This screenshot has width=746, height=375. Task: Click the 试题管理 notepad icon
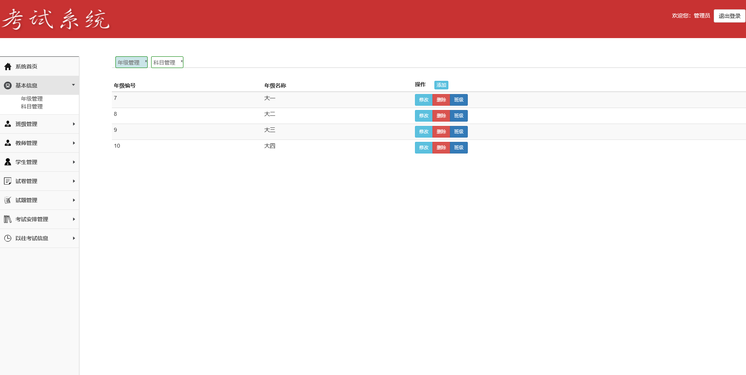tap(8, 200)
